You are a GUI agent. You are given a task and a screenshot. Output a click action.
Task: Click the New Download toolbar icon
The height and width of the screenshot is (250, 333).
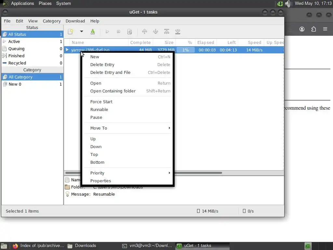[71, 32]
